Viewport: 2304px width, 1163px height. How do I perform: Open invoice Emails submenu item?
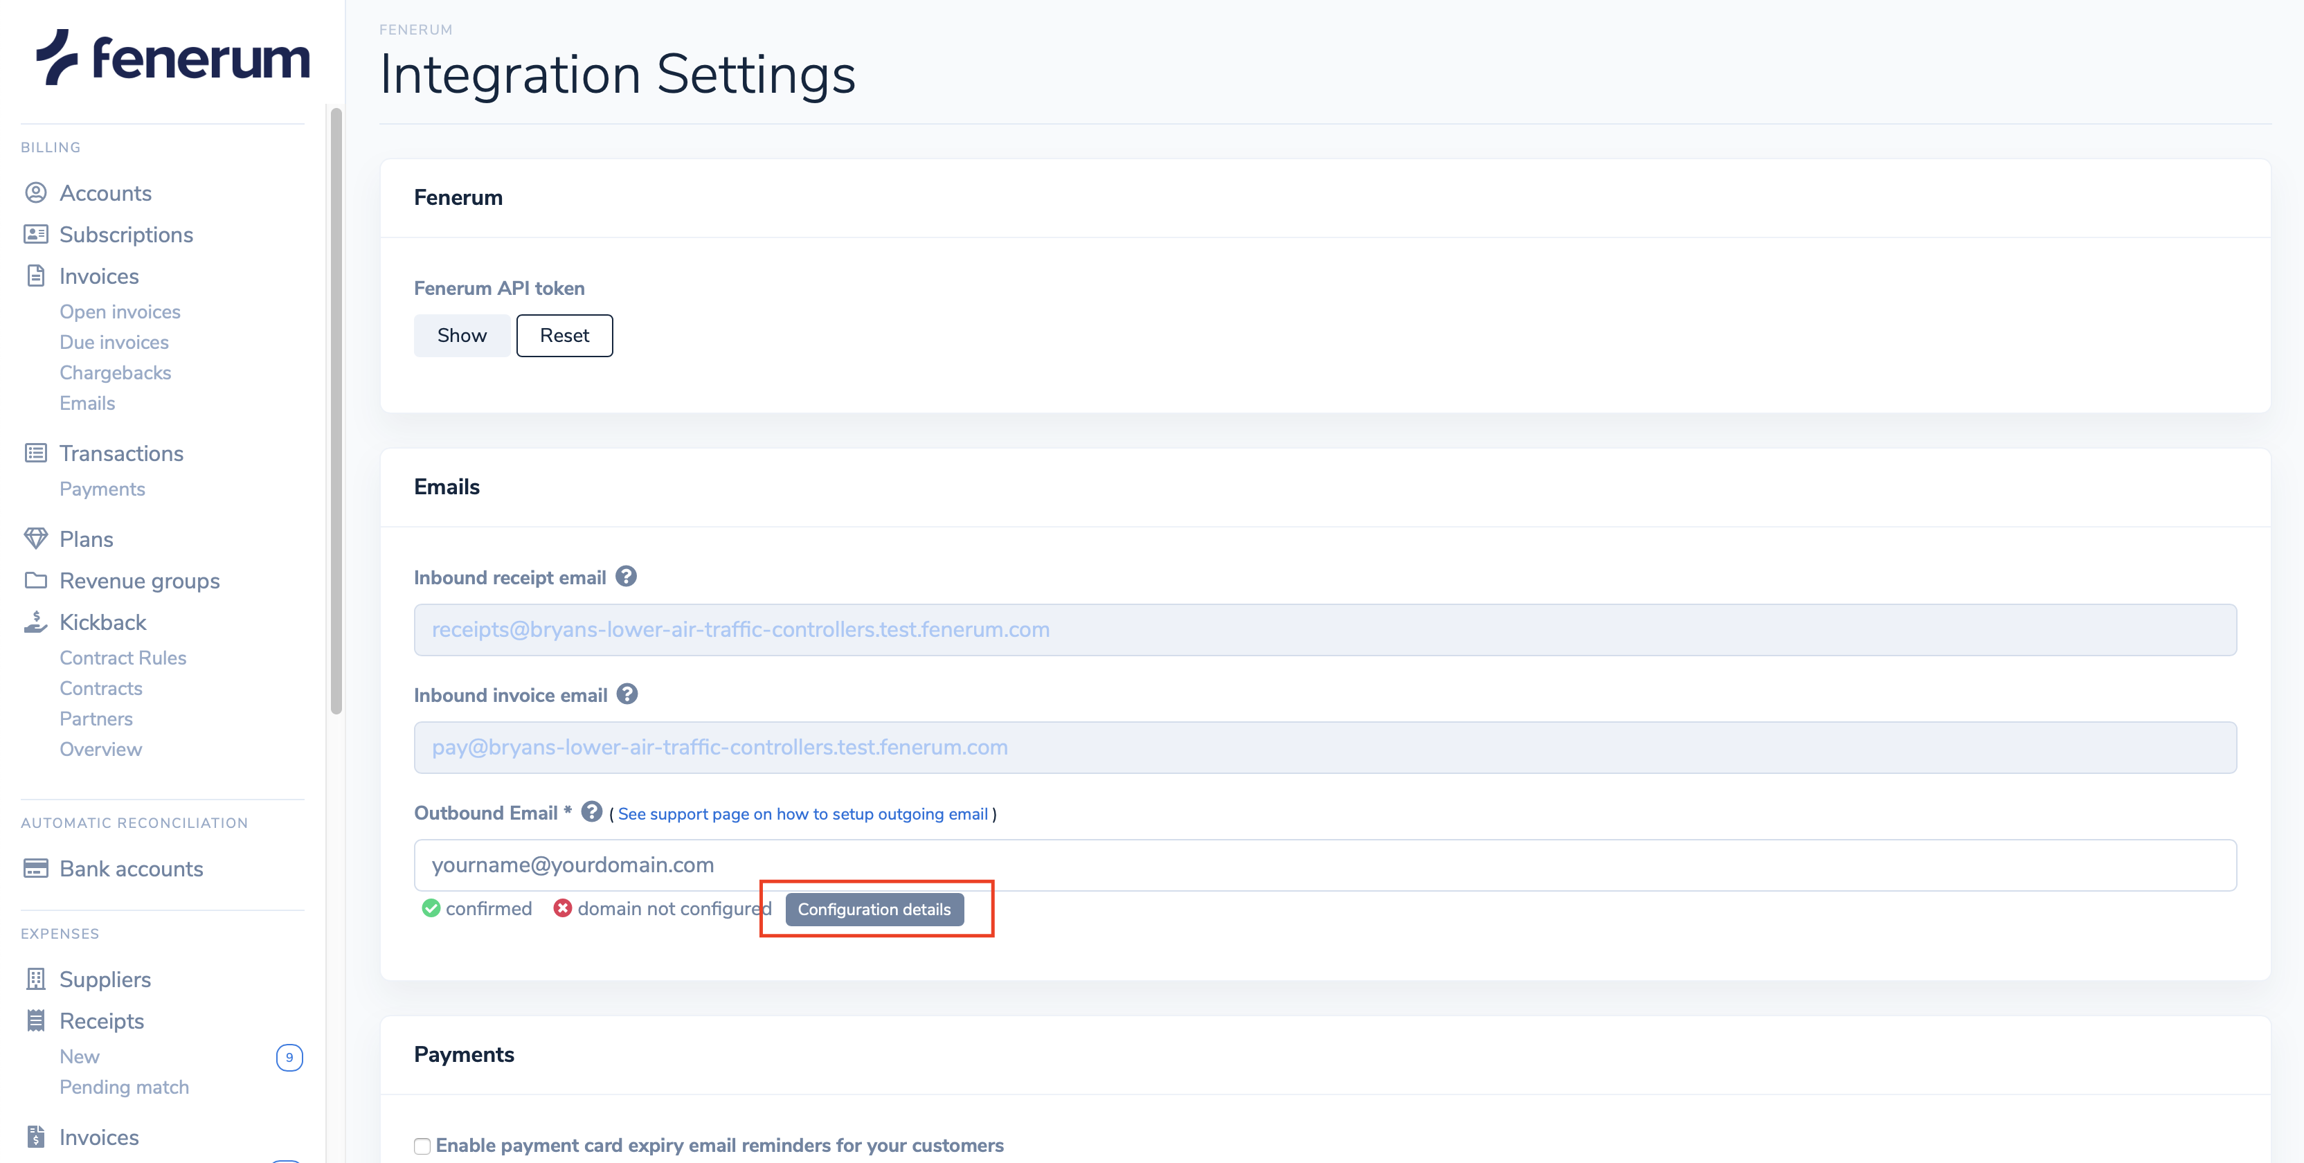click(88, 403)
